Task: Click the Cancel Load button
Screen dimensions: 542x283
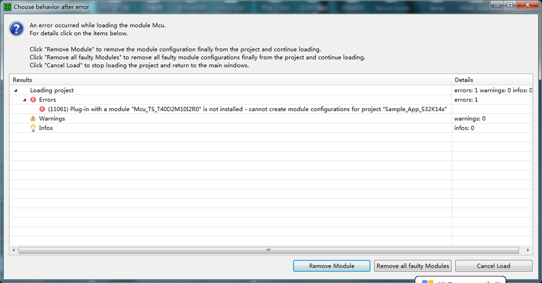Action: 494,266
